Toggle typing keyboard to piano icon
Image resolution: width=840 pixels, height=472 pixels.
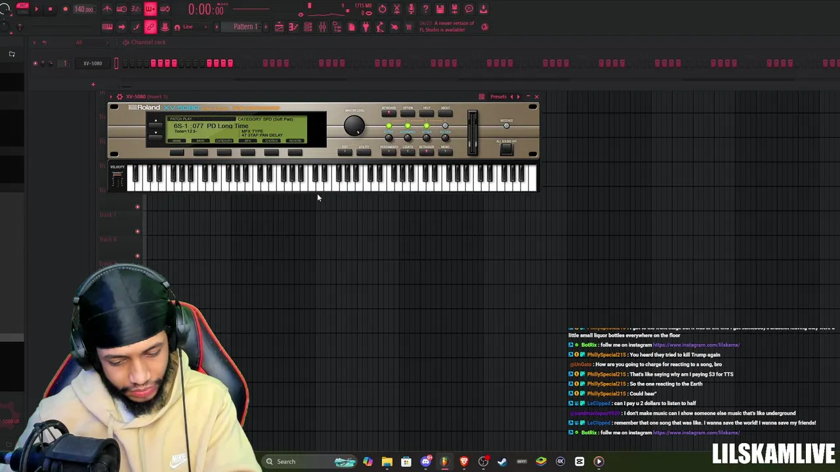(x=107, y=27)
